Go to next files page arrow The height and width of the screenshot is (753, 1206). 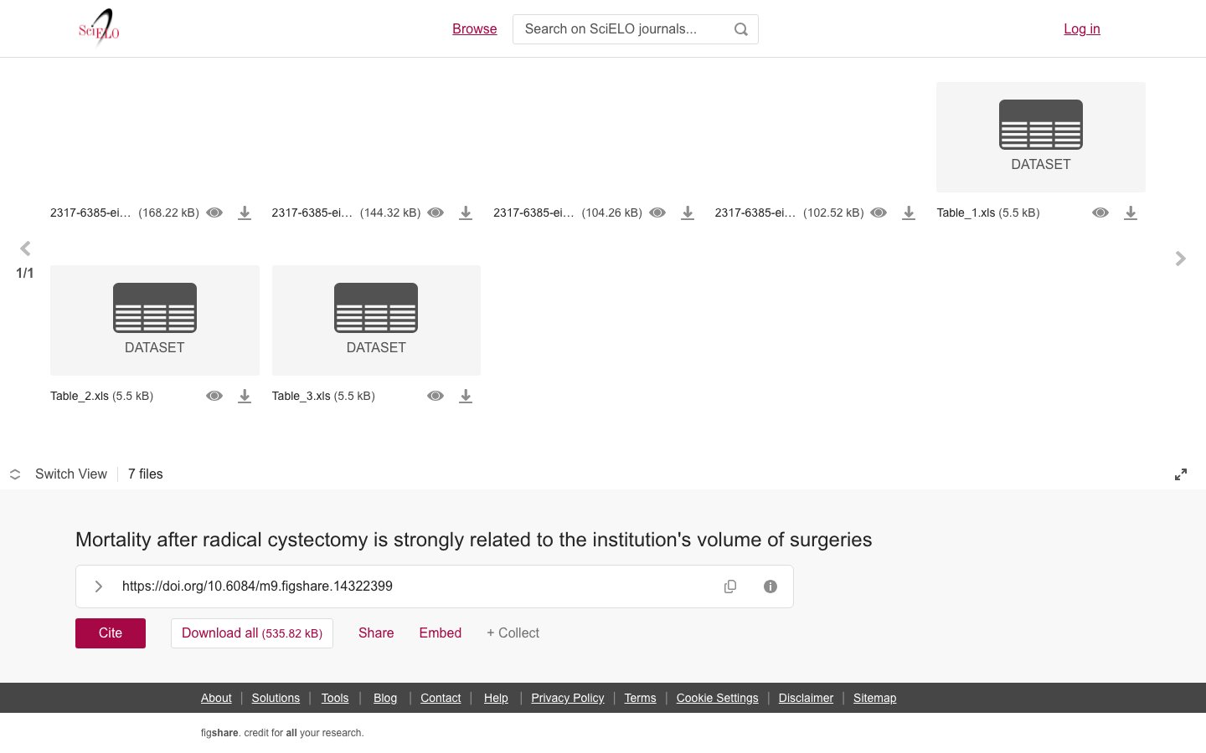click(x=1181, y=259)
